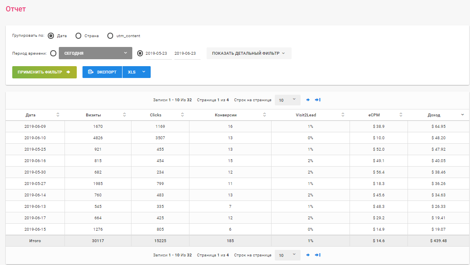Click eCPM value $ 56.4
The image size is (470, 265).
(379, 172)
